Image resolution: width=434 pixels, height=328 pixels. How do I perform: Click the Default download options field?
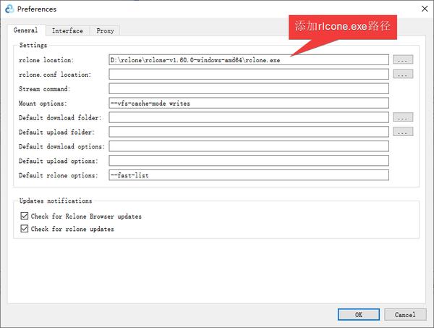click(249, 146)
